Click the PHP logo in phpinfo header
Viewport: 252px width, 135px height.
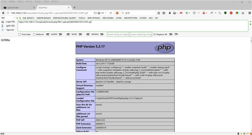(x=164, y=48)
